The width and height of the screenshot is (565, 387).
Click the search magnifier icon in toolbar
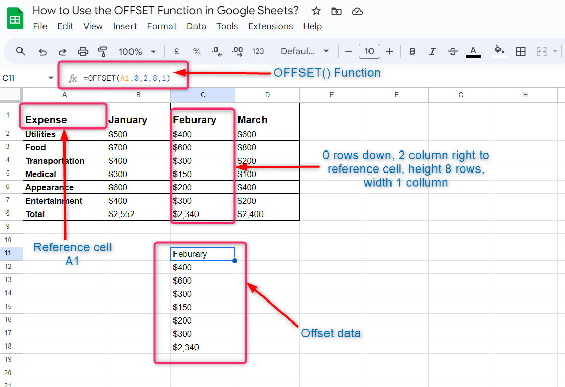tap(20, 51)
